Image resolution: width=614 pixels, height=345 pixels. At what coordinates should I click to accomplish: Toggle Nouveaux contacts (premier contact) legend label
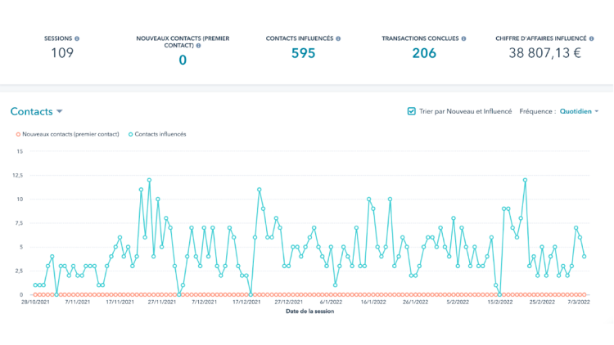pos(70,134)
